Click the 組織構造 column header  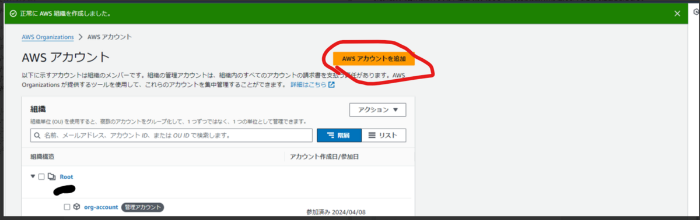tap(43, 157)
